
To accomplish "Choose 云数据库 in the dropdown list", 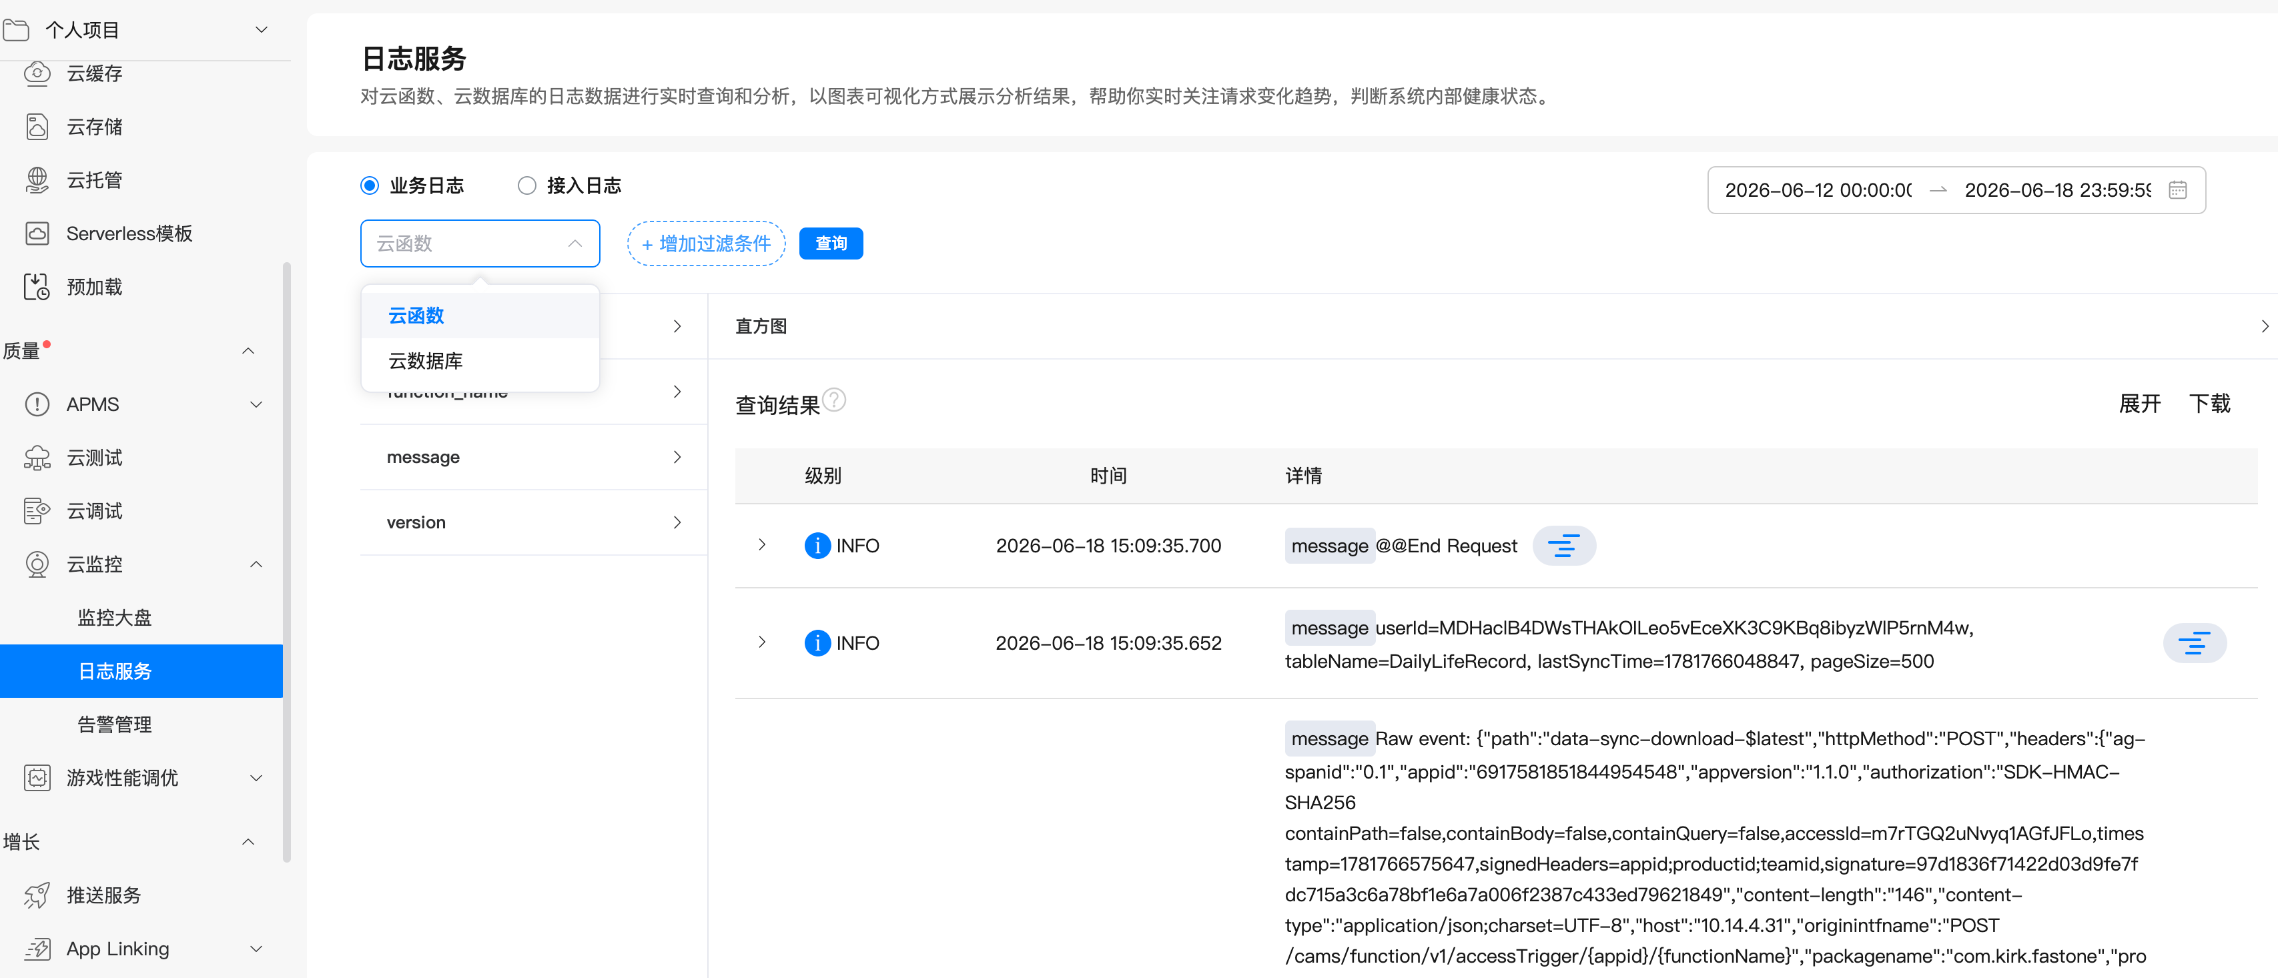I will click(480, 361).
